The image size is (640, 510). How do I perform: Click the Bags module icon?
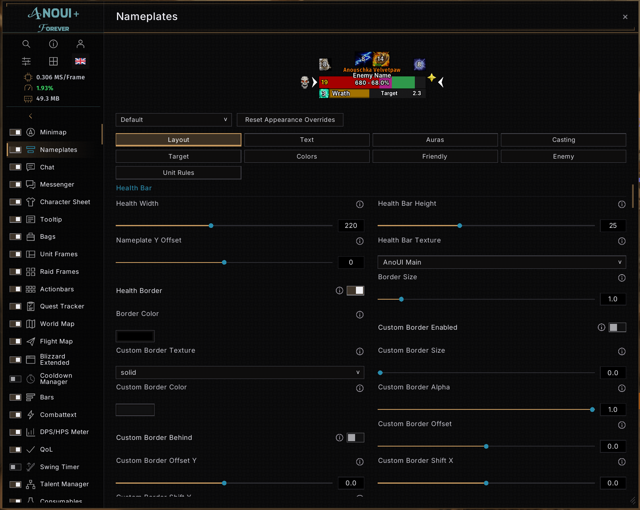(x=30, y=237)
